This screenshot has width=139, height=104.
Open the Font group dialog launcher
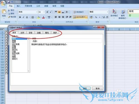click(x=52, y=22)
